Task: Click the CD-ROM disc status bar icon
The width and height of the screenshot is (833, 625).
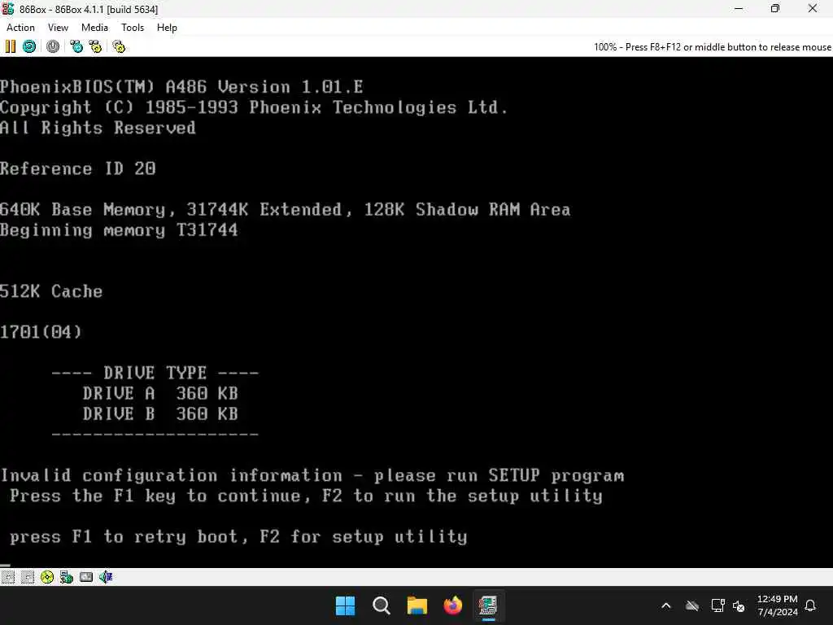Action: click(46, 577)
